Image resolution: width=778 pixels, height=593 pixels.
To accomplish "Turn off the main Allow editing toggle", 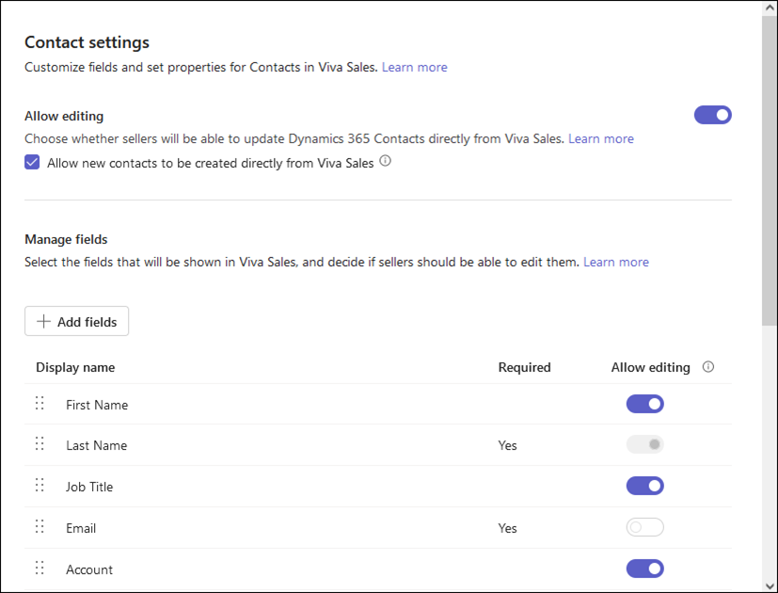I will [712, 115].
